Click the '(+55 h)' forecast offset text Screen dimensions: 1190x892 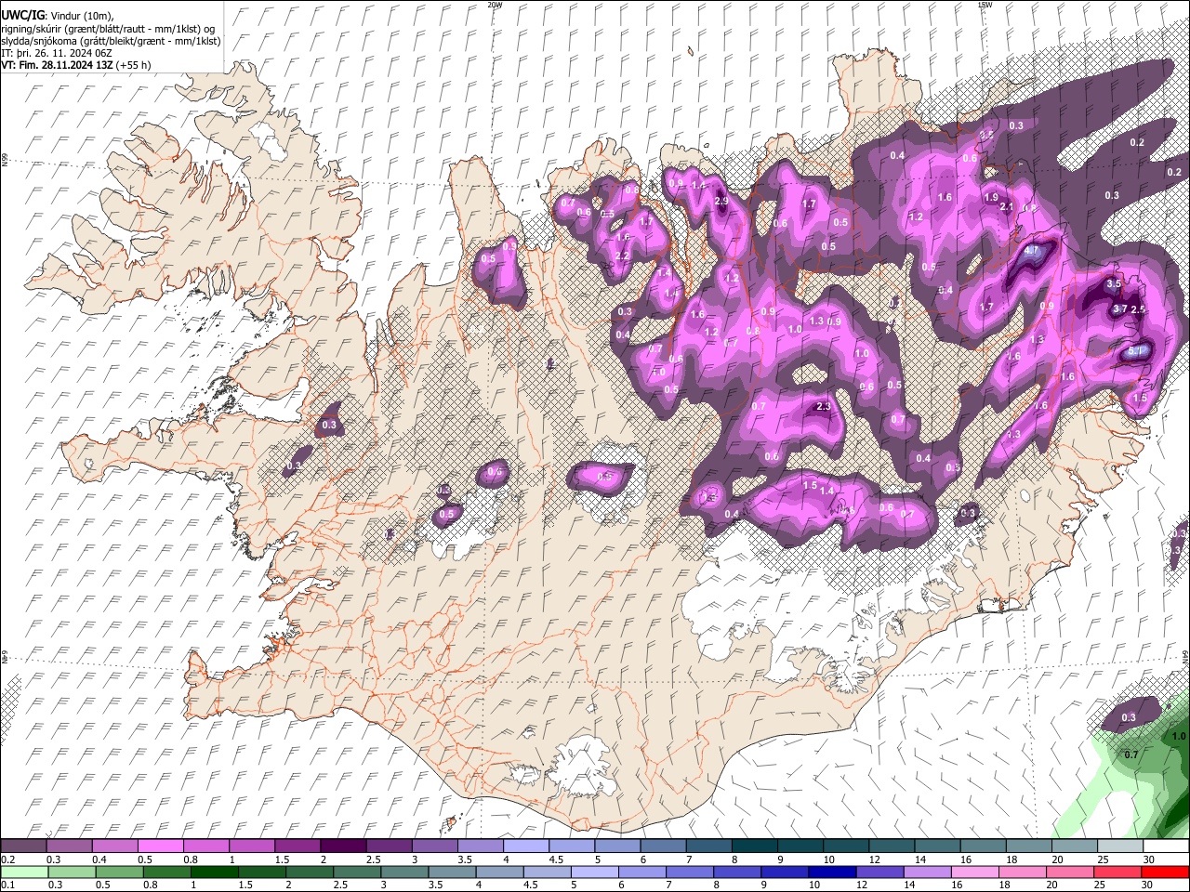pos(135,65)
